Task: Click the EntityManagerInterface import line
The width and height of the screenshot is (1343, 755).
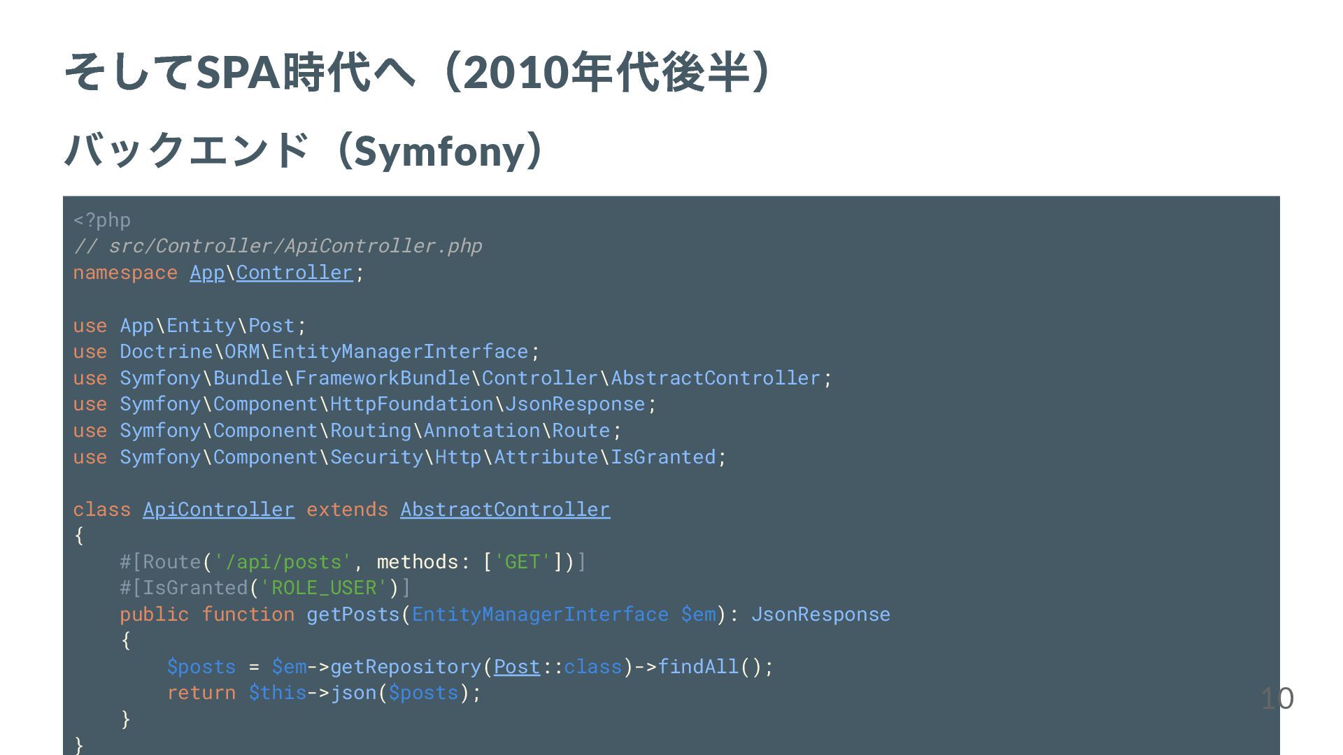Action: 306,352
